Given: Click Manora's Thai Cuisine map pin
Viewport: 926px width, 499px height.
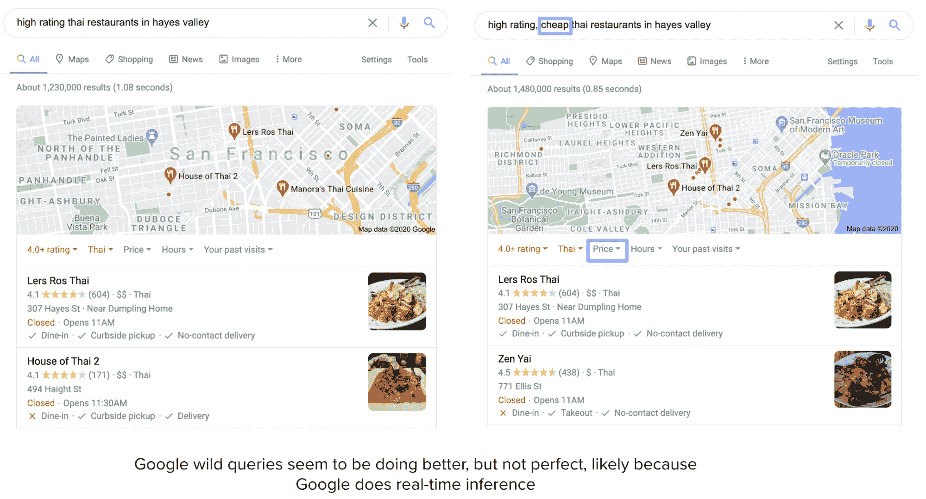Looking at the screenshot, I should (x=283, y=187).
